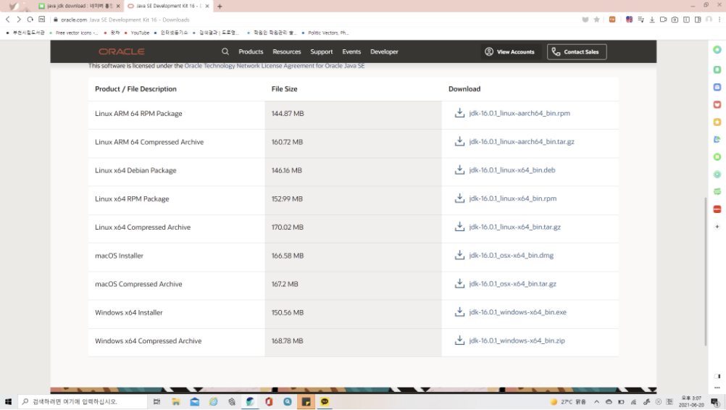Download jdk-16.0.1_linux-x64_bin.tar.gz
726x410 pixels.
click(x=515, y=227)
